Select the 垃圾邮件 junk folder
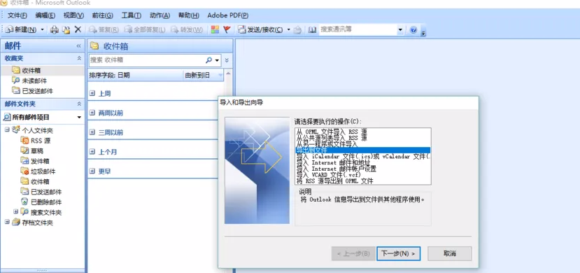Viewport: 580px width, 273px height. 38,171
